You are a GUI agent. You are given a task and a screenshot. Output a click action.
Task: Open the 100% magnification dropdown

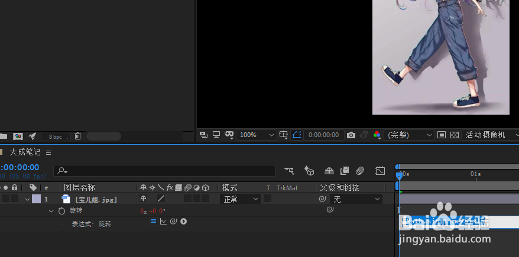tap(257, 135)
